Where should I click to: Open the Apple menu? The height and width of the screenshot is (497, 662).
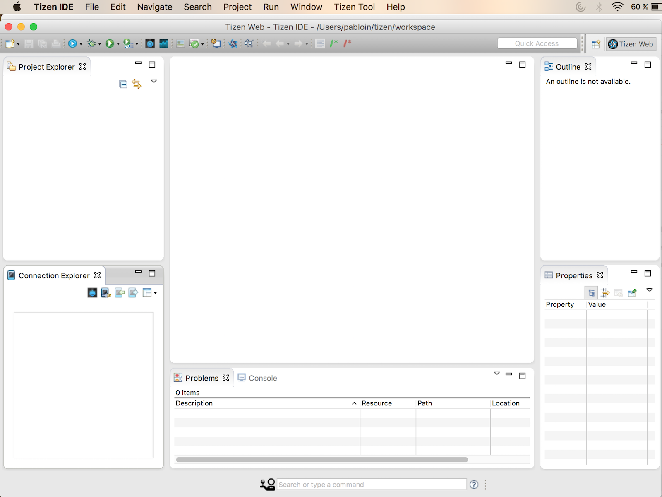pos(17,7)
